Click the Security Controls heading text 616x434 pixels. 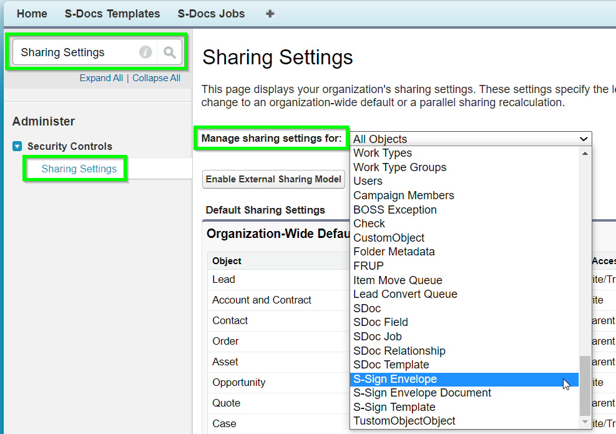pos(70,146)
